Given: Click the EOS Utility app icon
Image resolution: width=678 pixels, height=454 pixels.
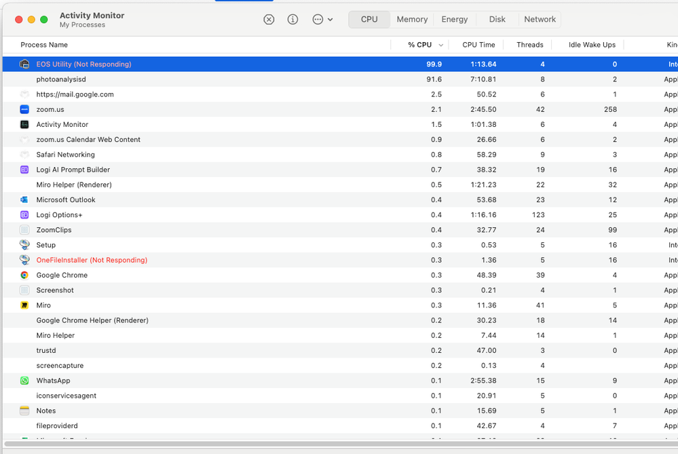Looking at the screenshot, I should click(x=25, y=64).
